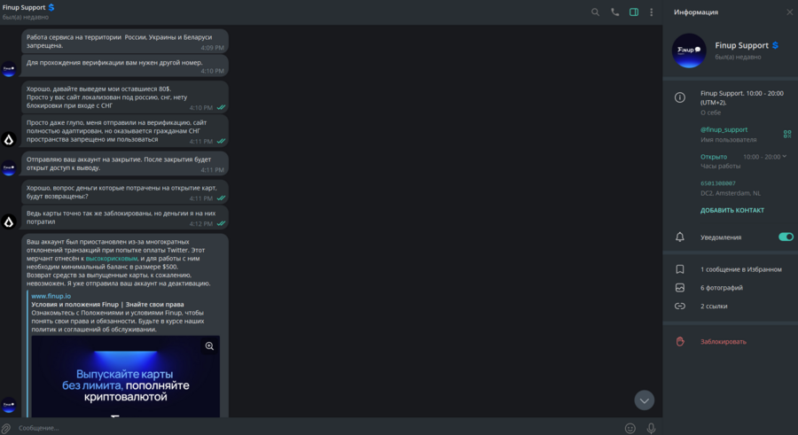
Task: Click the verified badge beside name in info panel
Action: pyautogui.click(x=775, y=45)
